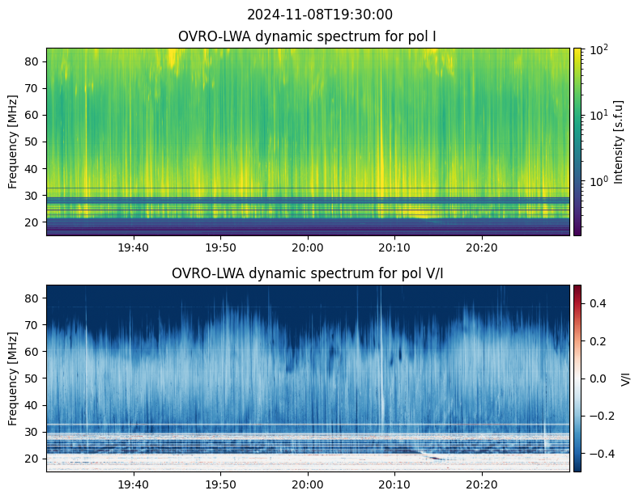
Task: Click the 20:10 time tick under the bottom plot
Action: 394,484
